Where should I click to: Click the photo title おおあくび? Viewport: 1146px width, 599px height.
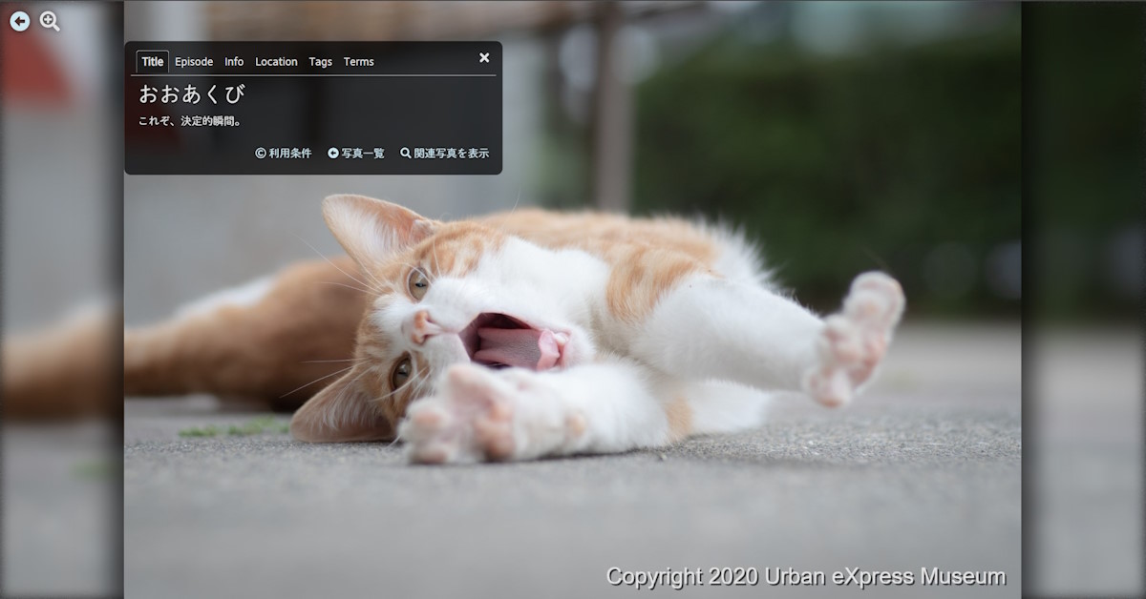(192, 94)
